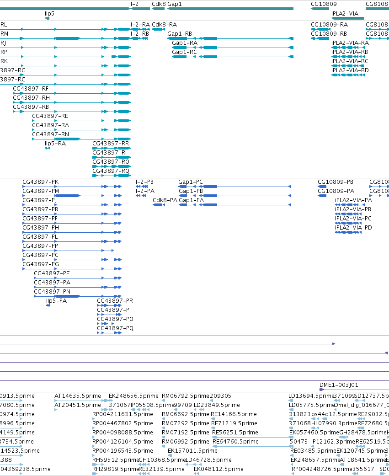The height and width of the screenshot is (476, 389).
Task: Select the LD13694.5prime EST label
Action: 311,396
